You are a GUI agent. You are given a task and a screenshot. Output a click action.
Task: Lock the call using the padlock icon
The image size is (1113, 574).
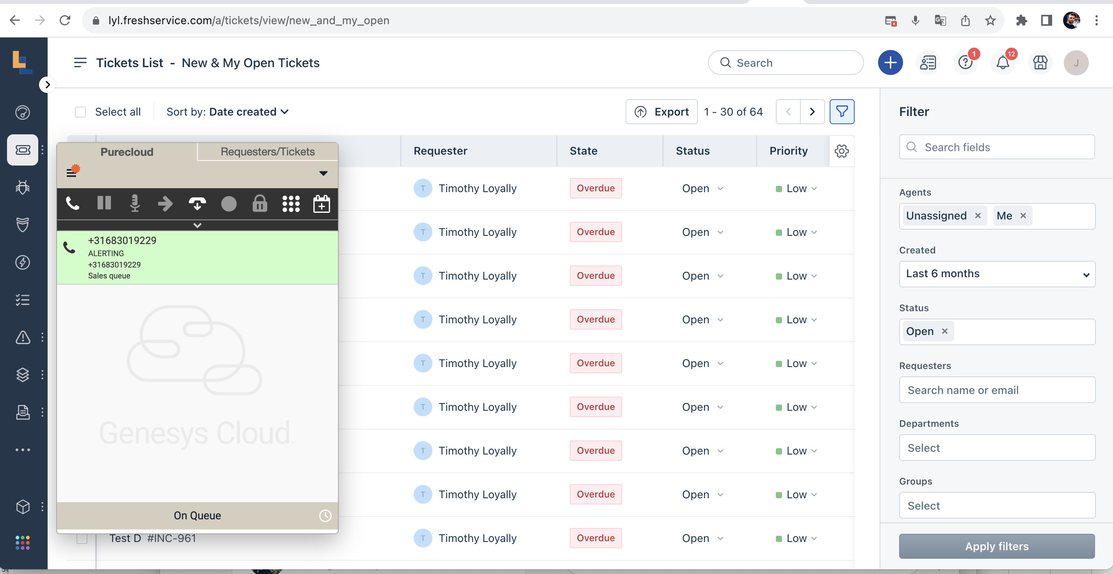[259, 203]
